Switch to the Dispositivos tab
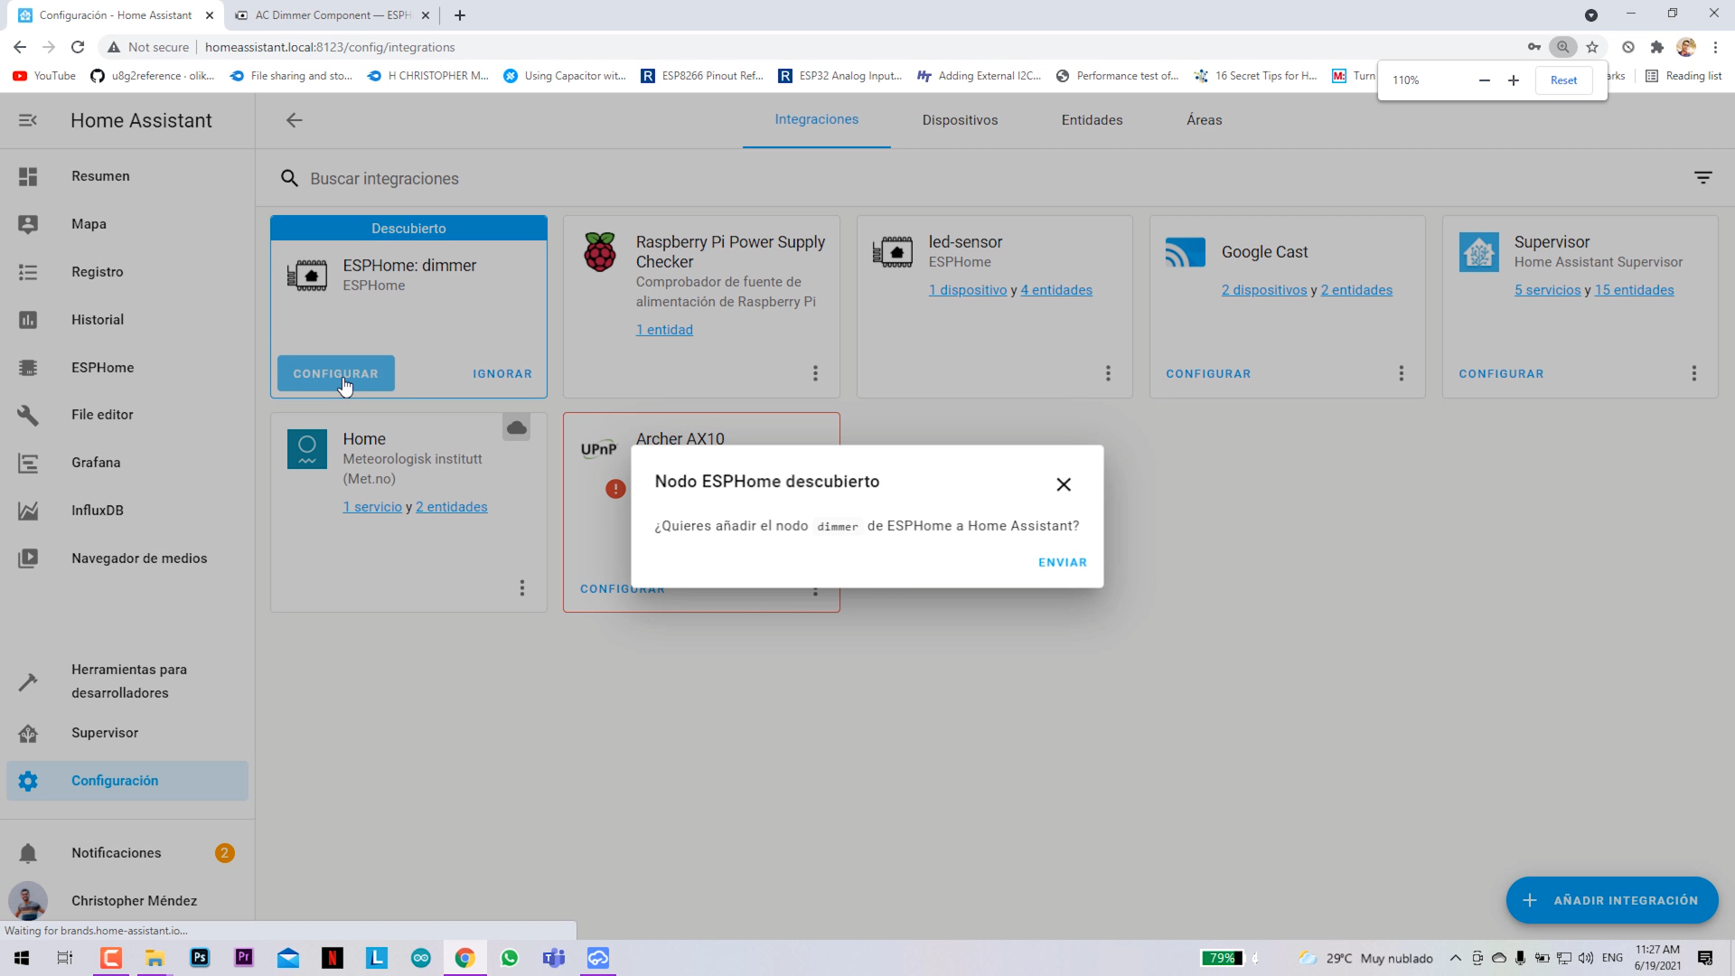This screenshot has height=976, width=1735. pos(960,119)
